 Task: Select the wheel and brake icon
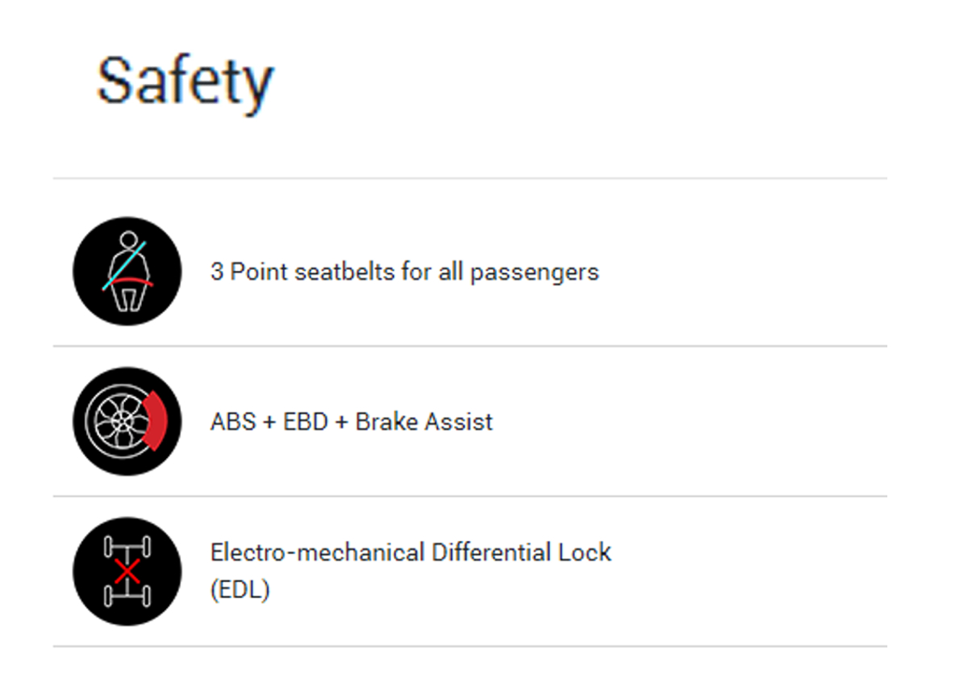[127, 421]
